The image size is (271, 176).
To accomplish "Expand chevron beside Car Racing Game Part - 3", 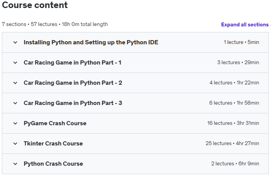I will (15, 103).
